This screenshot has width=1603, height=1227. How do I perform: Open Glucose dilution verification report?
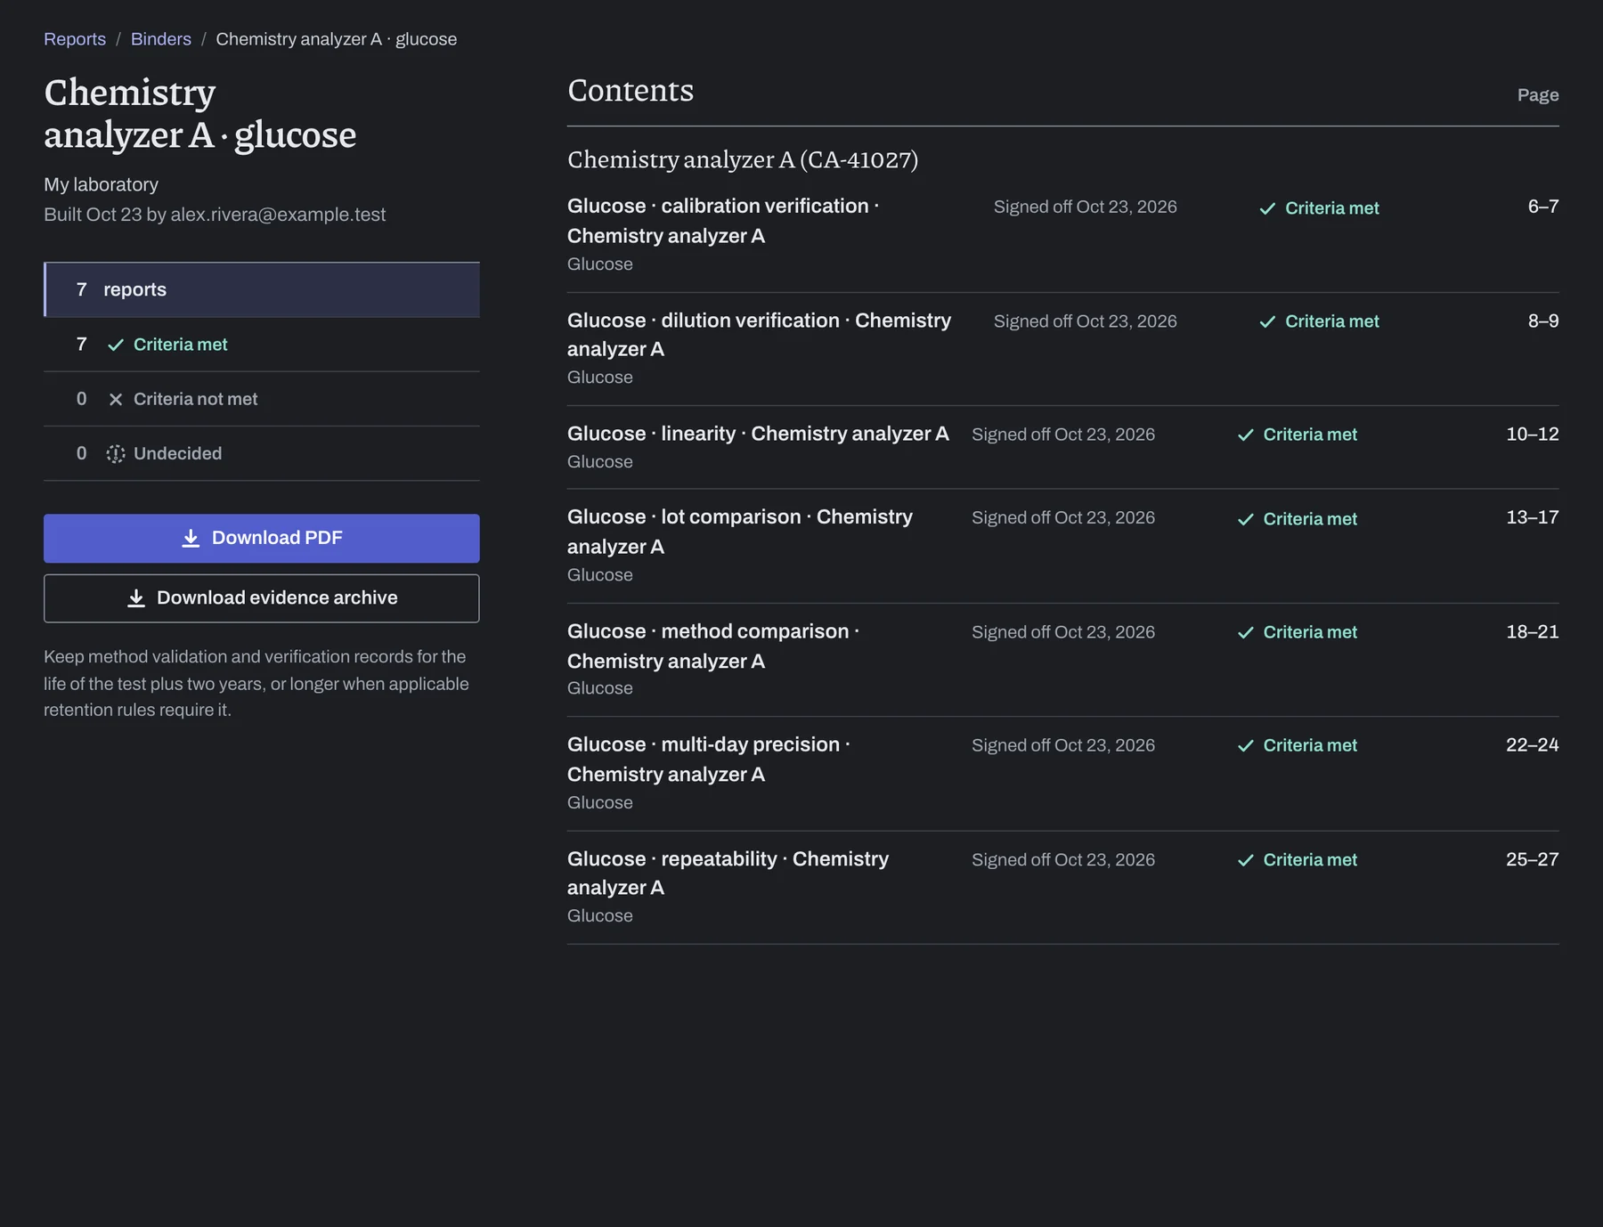759,335
